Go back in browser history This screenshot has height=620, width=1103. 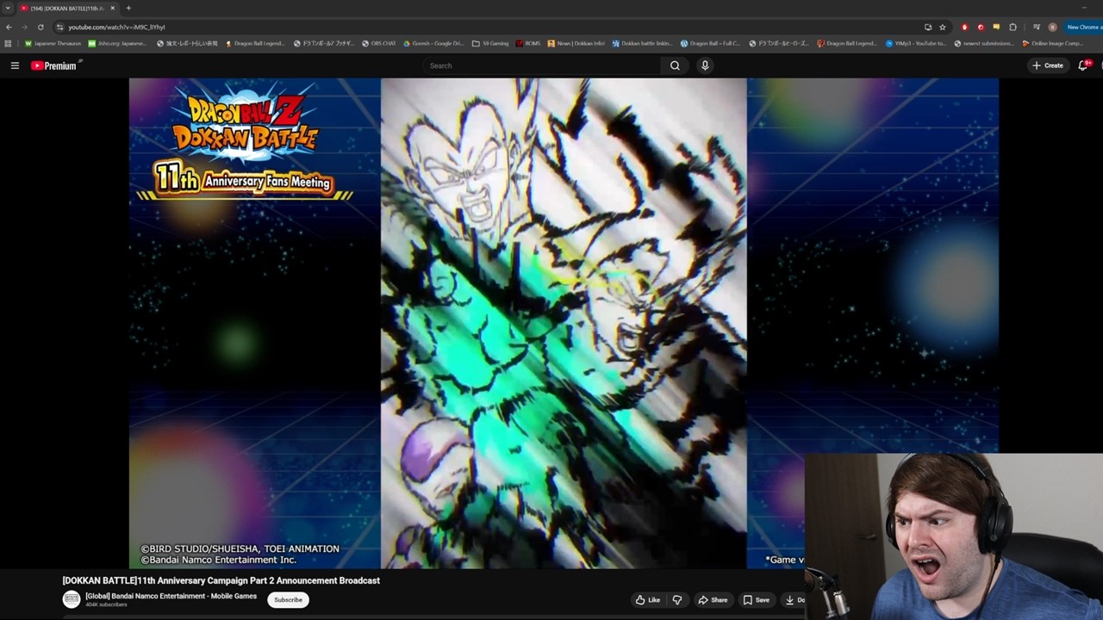tap(9, 27)
